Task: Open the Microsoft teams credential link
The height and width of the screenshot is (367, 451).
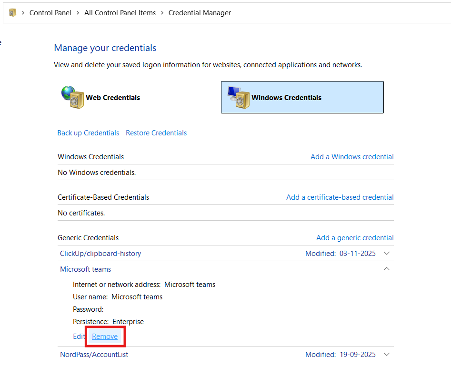Action: [x=85, y=269]
